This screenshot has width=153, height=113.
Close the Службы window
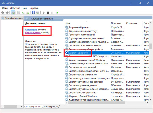click(148, 3)
